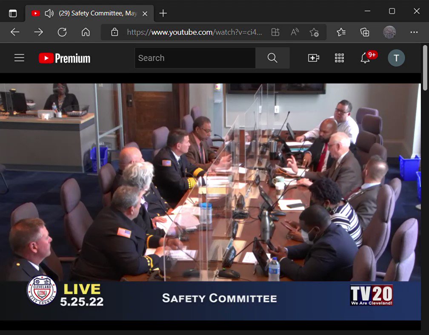Close the Safety Committee tab
This screenshot has height=335, width=429.
[x=145, y=13]
